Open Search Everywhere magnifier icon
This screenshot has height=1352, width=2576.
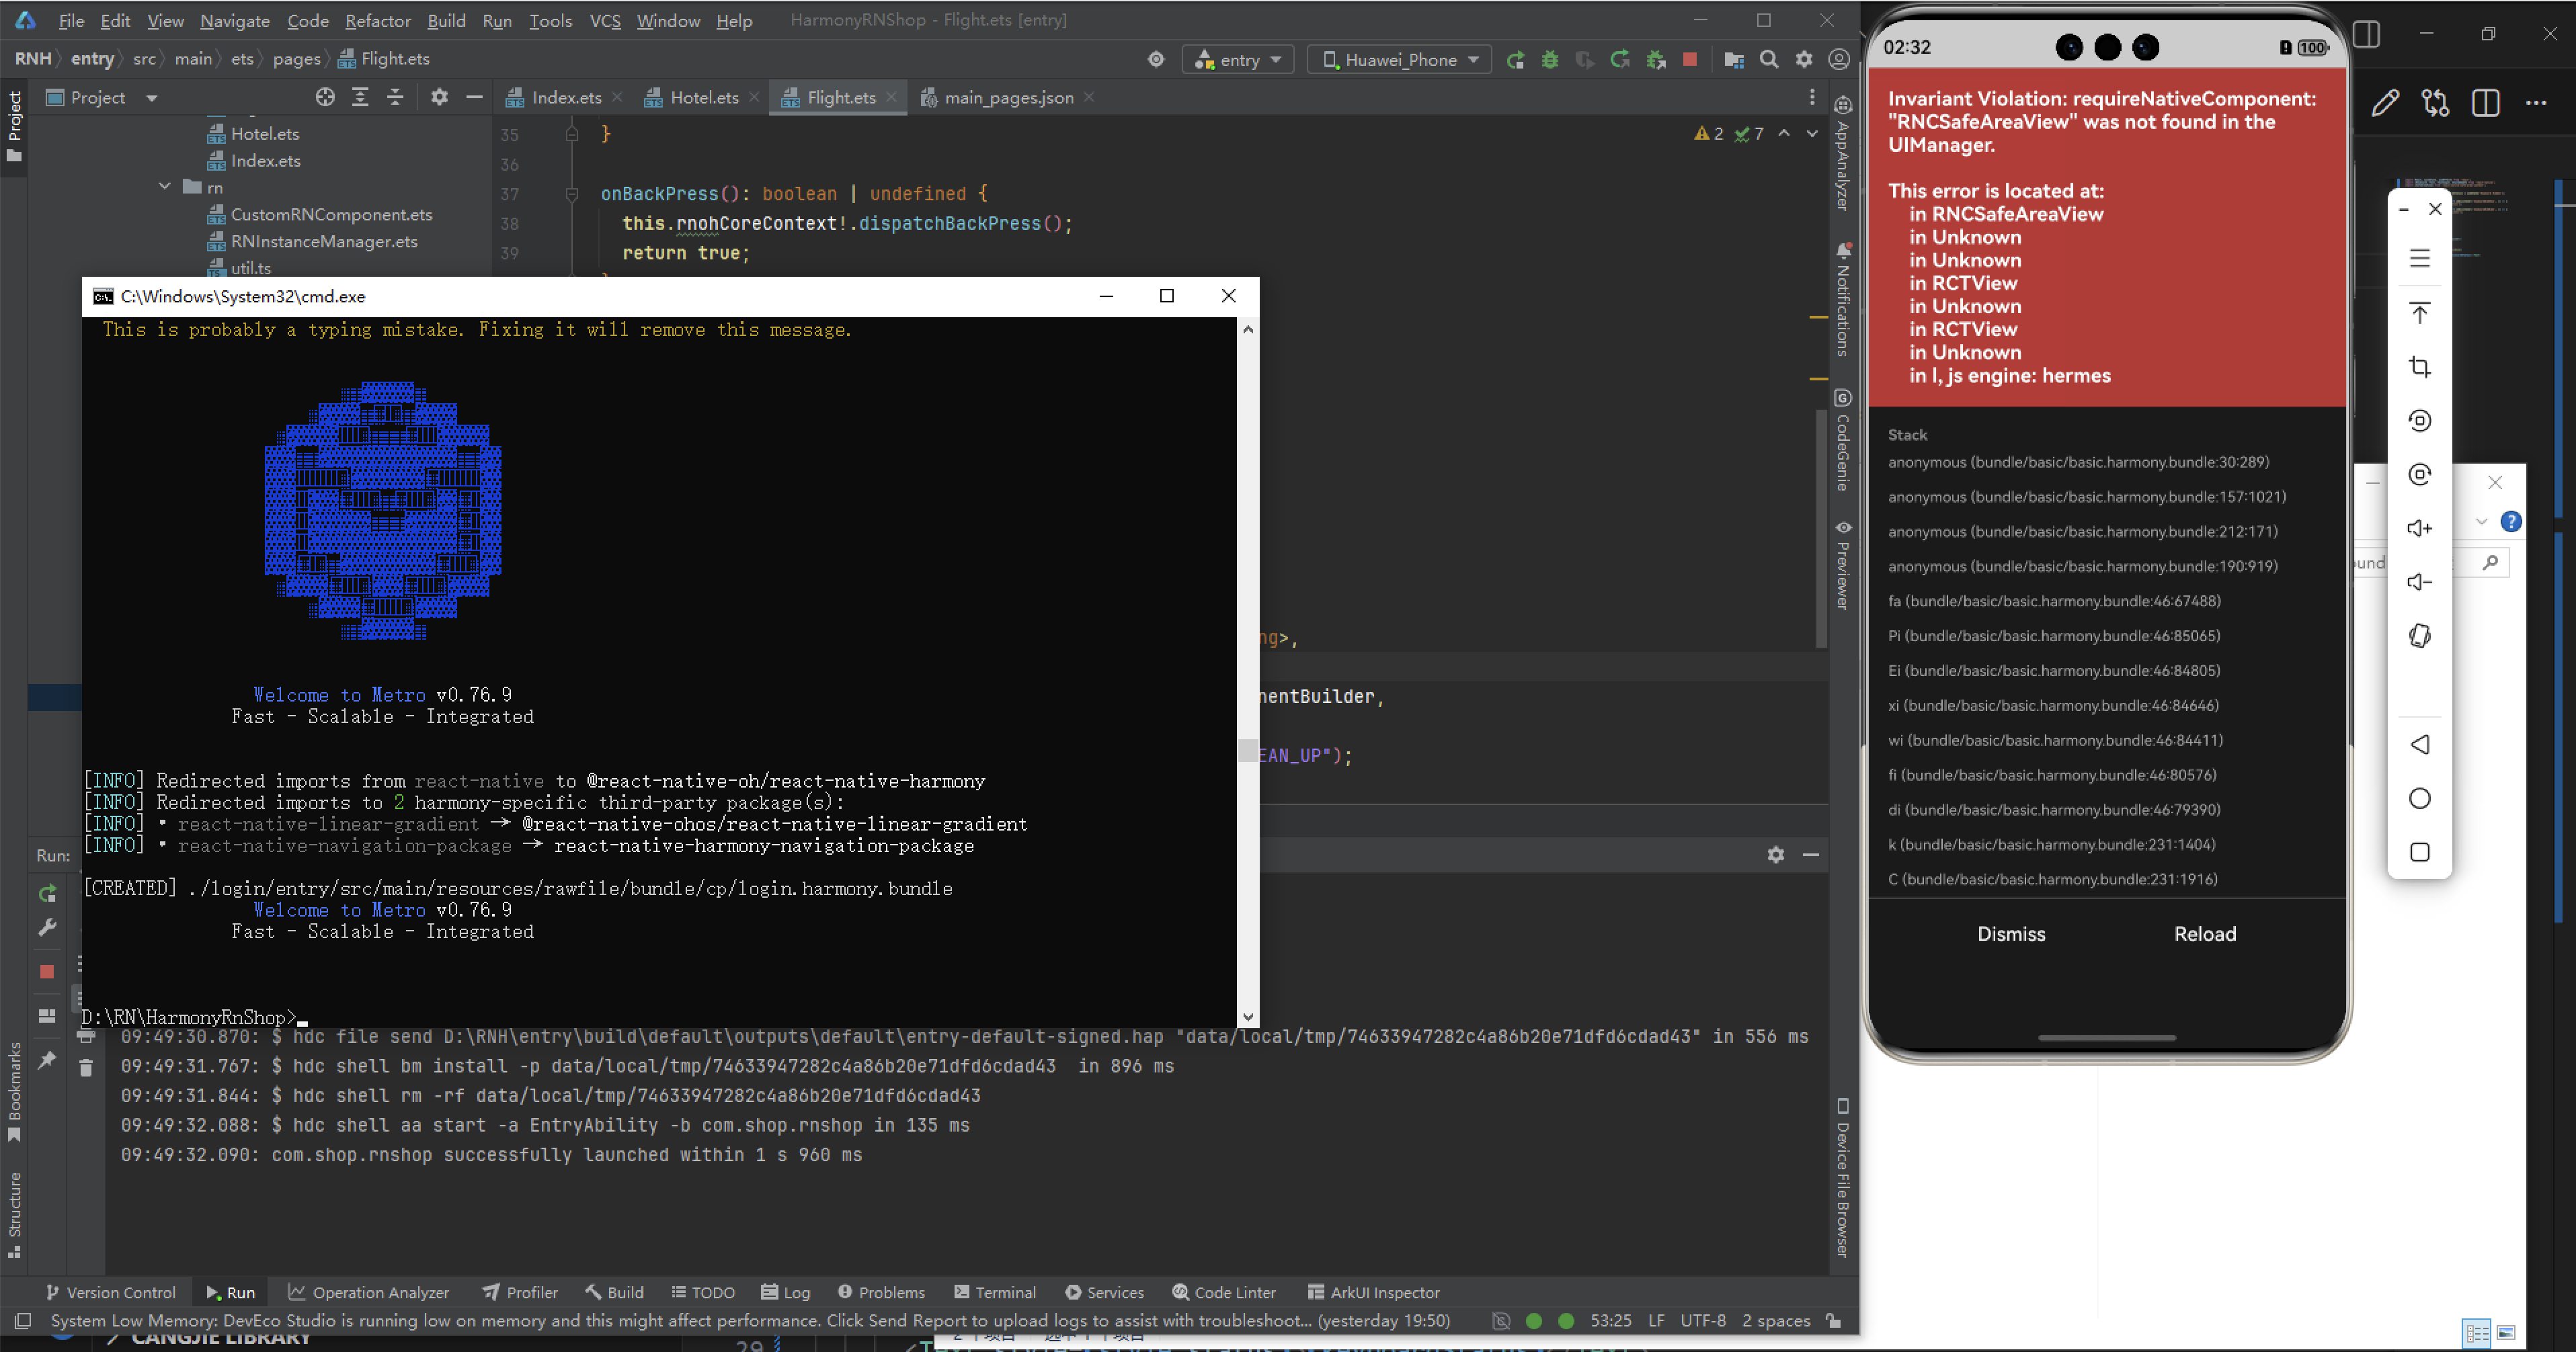(1769, 60)
